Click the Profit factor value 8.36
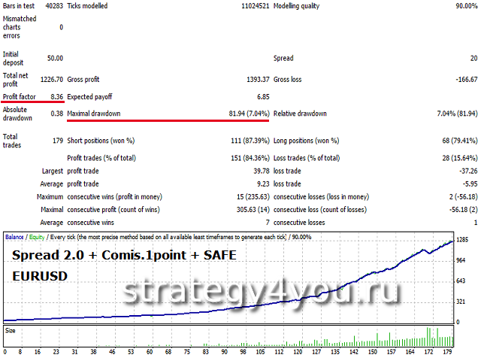Screen dimensions: 481x361 tap(56, 97)
